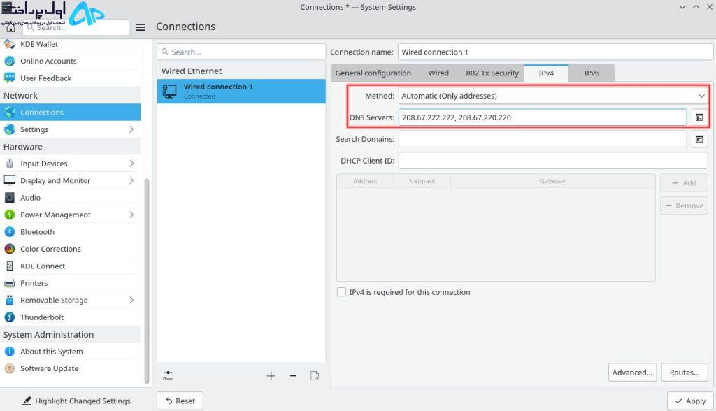716x411 pixels.
Task: Switch to the IPv6 tab
Action: tap(592, 73)
